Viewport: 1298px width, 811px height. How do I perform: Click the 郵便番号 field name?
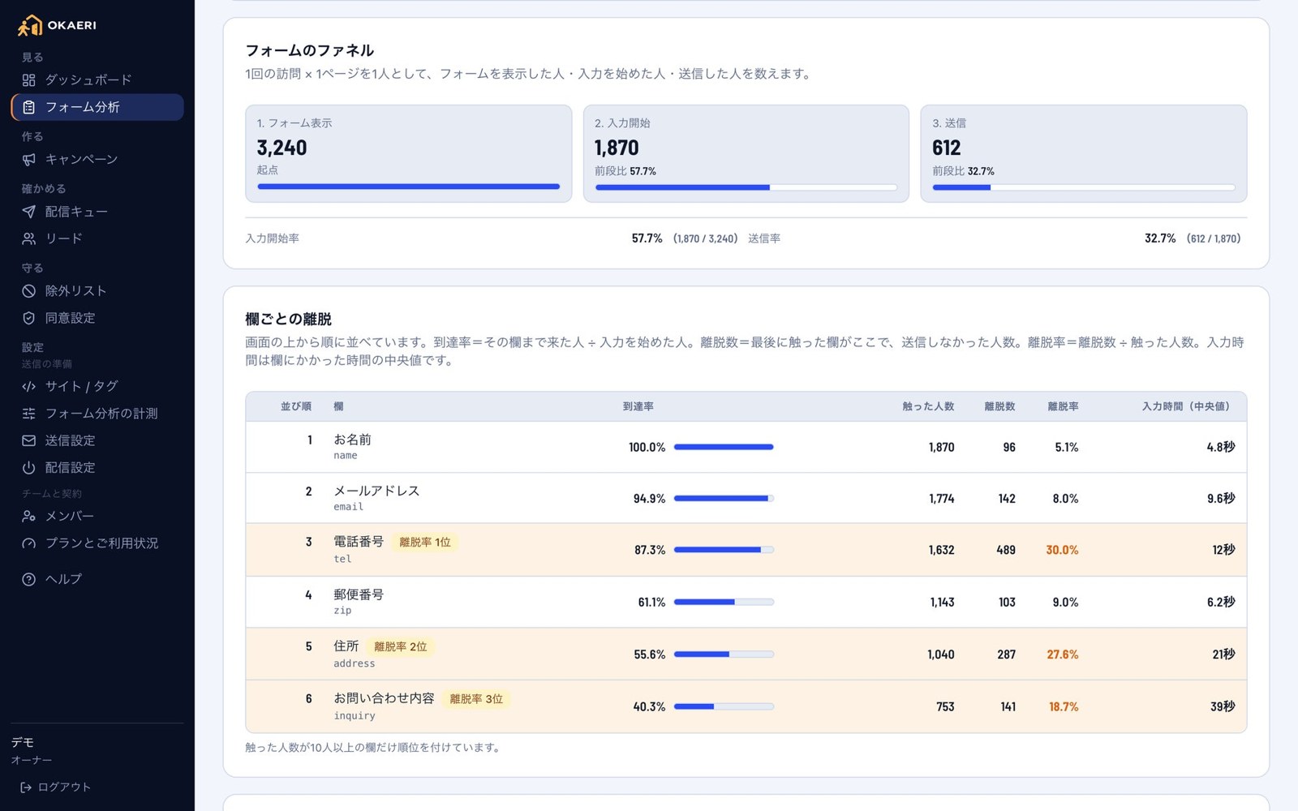359,594
